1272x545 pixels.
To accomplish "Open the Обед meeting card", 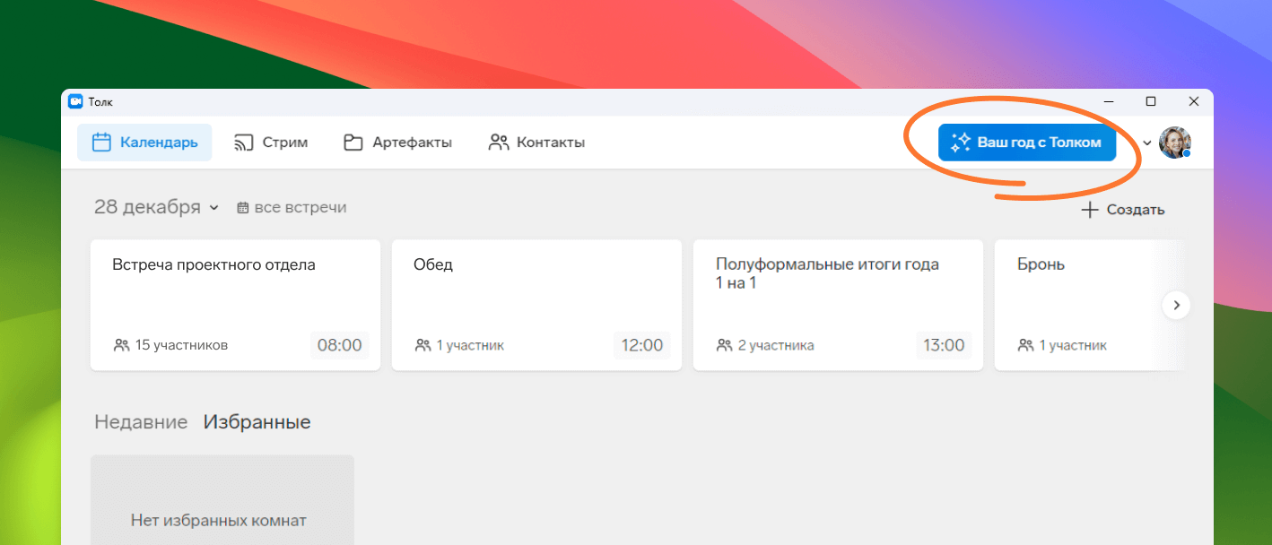I will 536,305.
